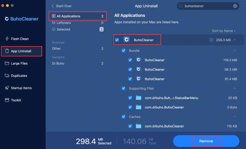Click the BuhoCleaner logo icon in sidebar
This screenshot has height=149, width=246.
coord(6,19)
